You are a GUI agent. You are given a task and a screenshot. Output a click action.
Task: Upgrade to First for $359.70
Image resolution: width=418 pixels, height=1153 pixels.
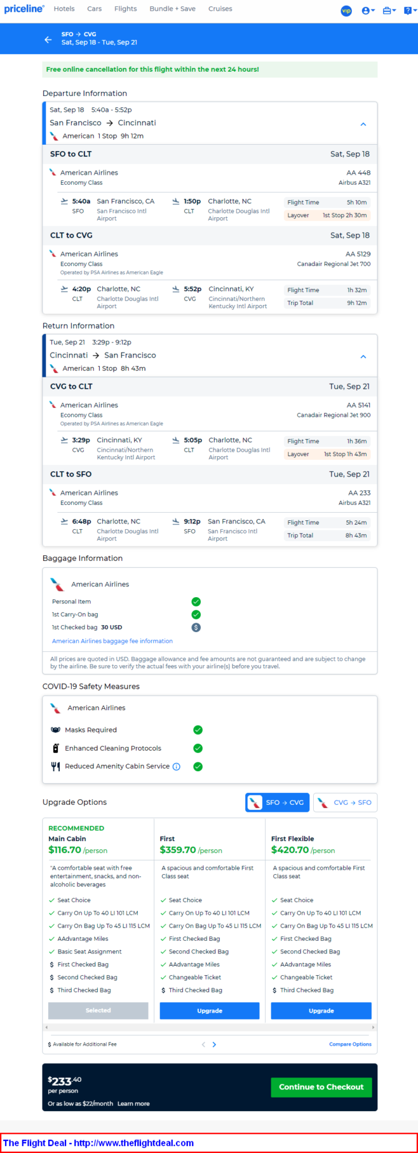pos(210,1010)
